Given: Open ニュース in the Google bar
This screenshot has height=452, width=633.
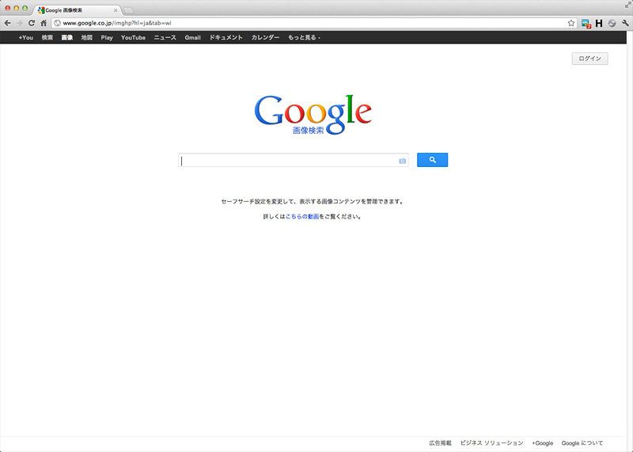Looking at the screenshot, I should coord(165,37).
